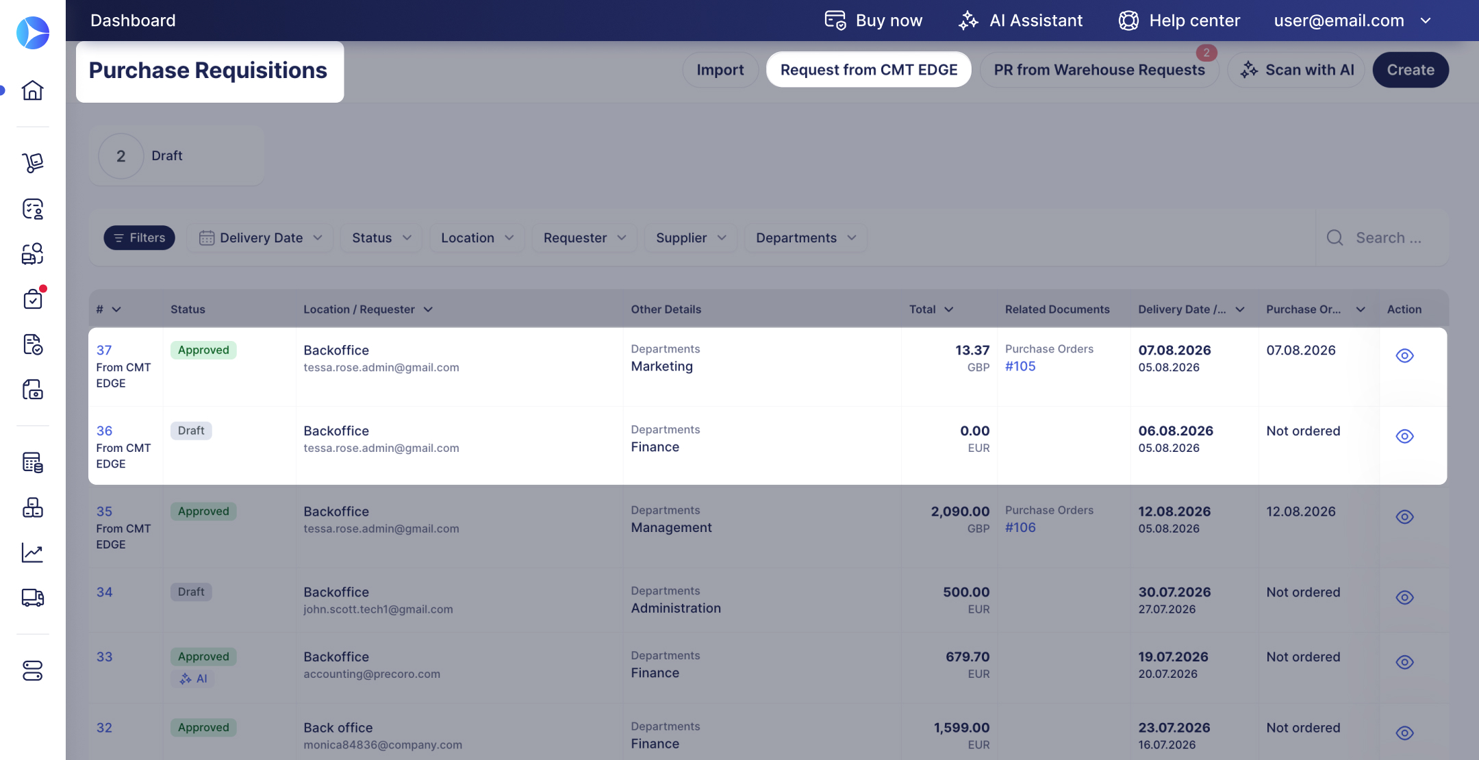Click the AI tag on requisition 33
Screen dimensions: 1479x760
tap(193, 679)
